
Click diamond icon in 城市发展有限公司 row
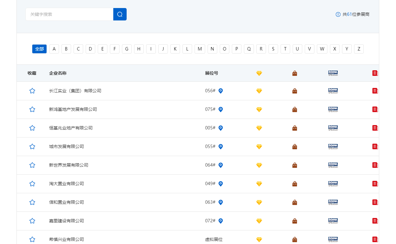259,146
